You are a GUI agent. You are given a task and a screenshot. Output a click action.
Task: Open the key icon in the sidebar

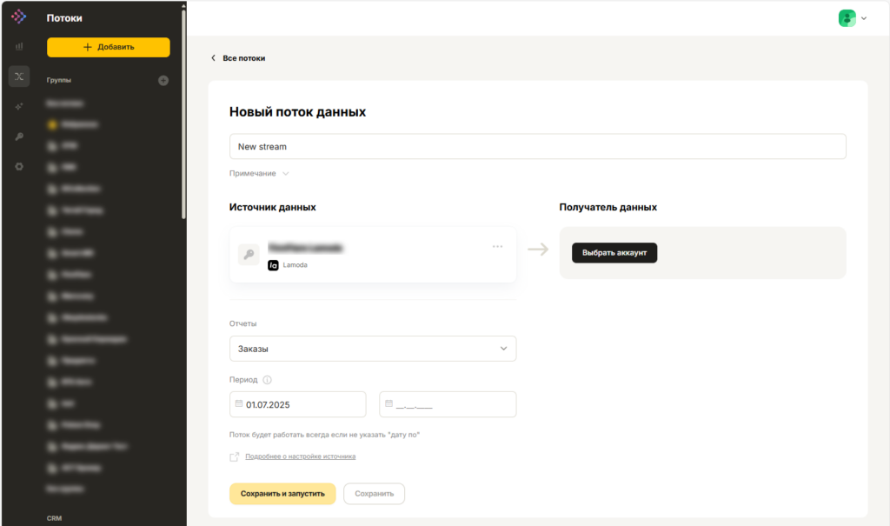click(19, 136)
